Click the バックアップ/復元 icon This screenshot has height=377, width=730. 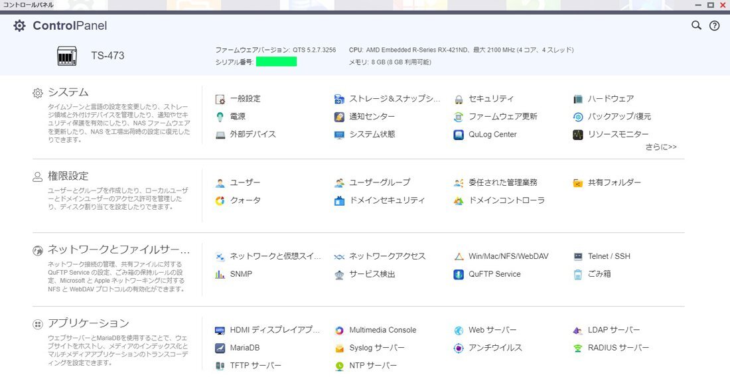[x=578, y=117]
